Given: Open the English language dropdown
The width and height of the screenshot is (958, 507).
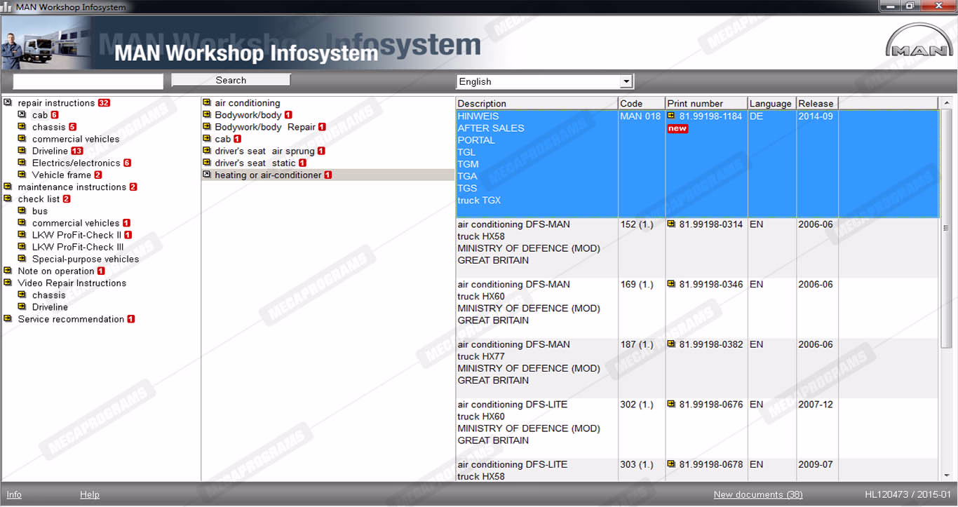Looking at the screenshot, I should (x=626, y=81).
